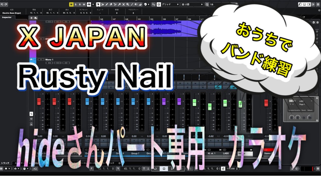This screenshot has width=321, height=181.
Task: Expand the Auto-Scroll settings dropdown arrow
Action: (93, 4)
